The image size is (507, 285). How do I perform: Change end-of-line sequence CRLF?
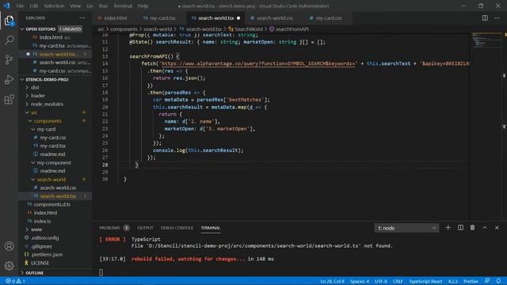click(398, 281)
